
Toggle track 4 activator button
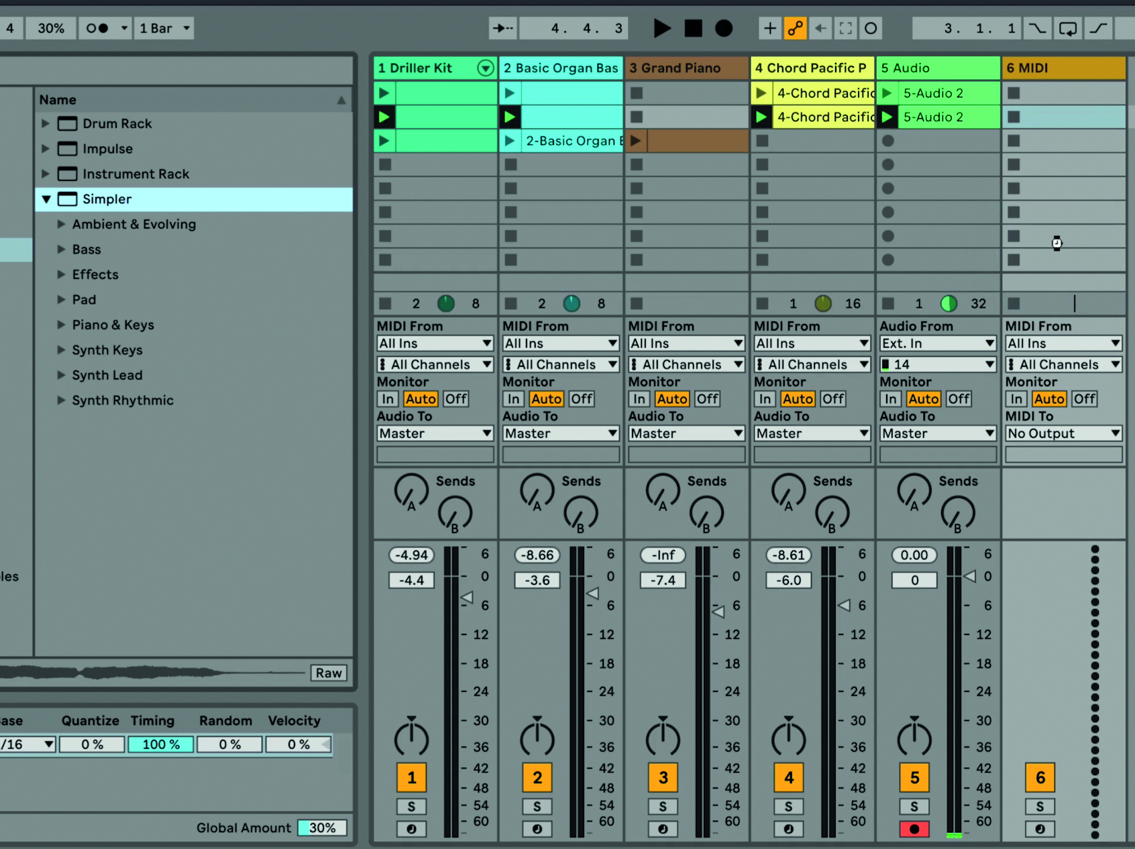[x=789, y=778]
